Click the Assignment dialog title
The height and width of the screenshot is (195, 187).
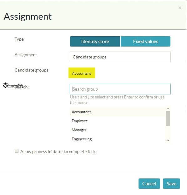point(28,17)
